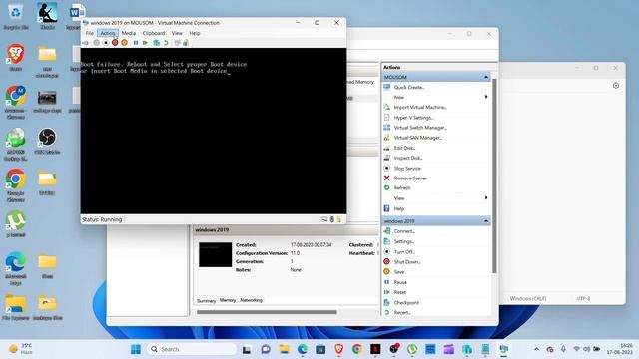Click Reset under windows 2019 actions

(x=399, y=292)
